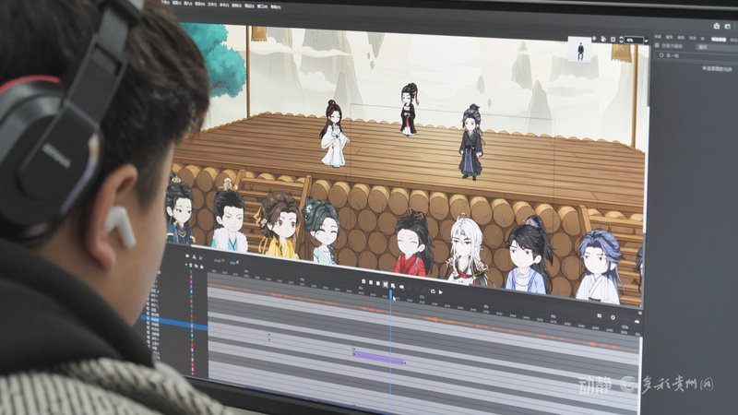The width and height of the screenshot is (738, 415).
Task: Click the play button in timeline controls
Action: (x=440, y=291)
